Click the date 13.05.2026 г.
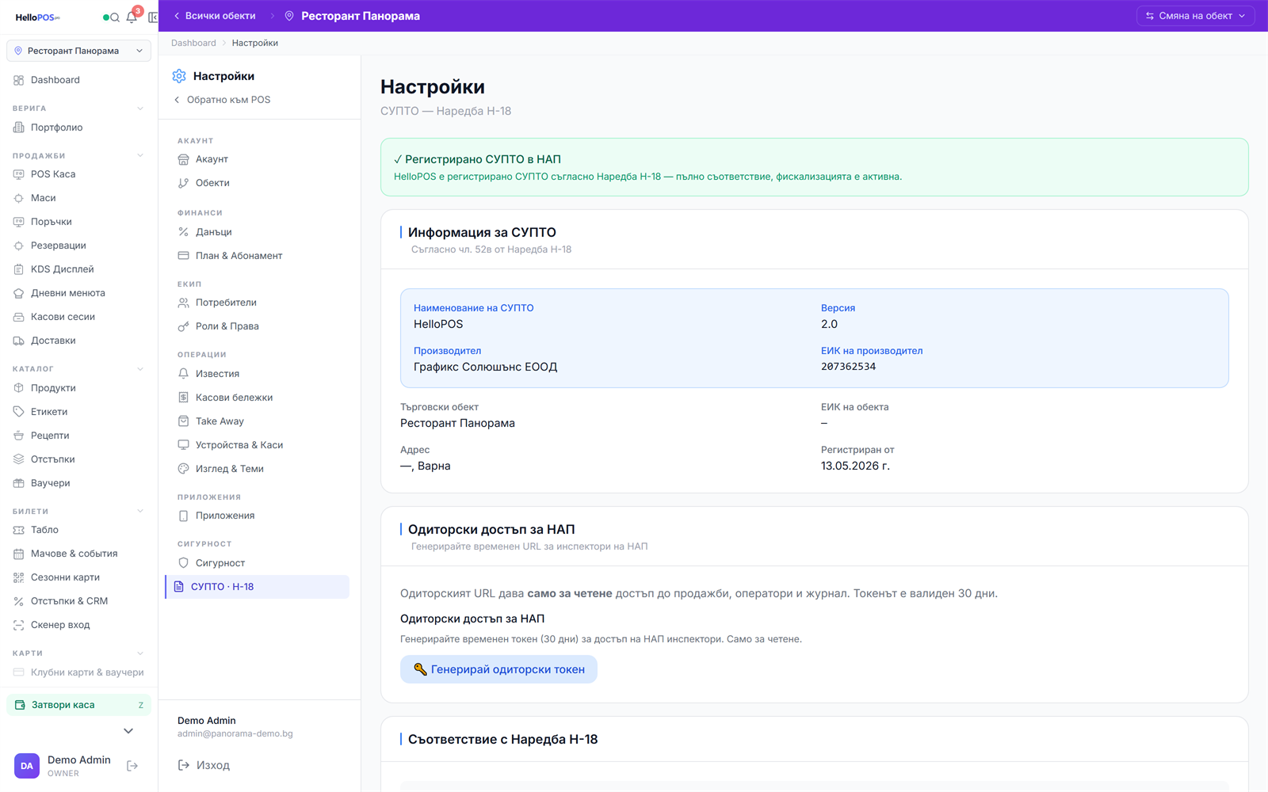This screenshot has width=1268, height=792. pos(855,466)
